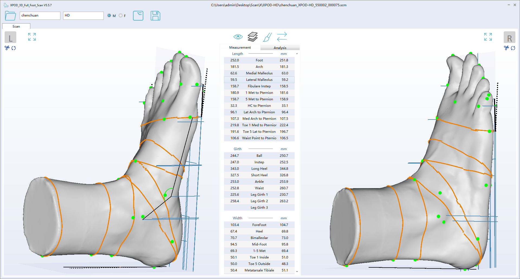Expand right foot view to fullscreen
This screenshot has height=279, width=520.
click(x=488, y=37)
